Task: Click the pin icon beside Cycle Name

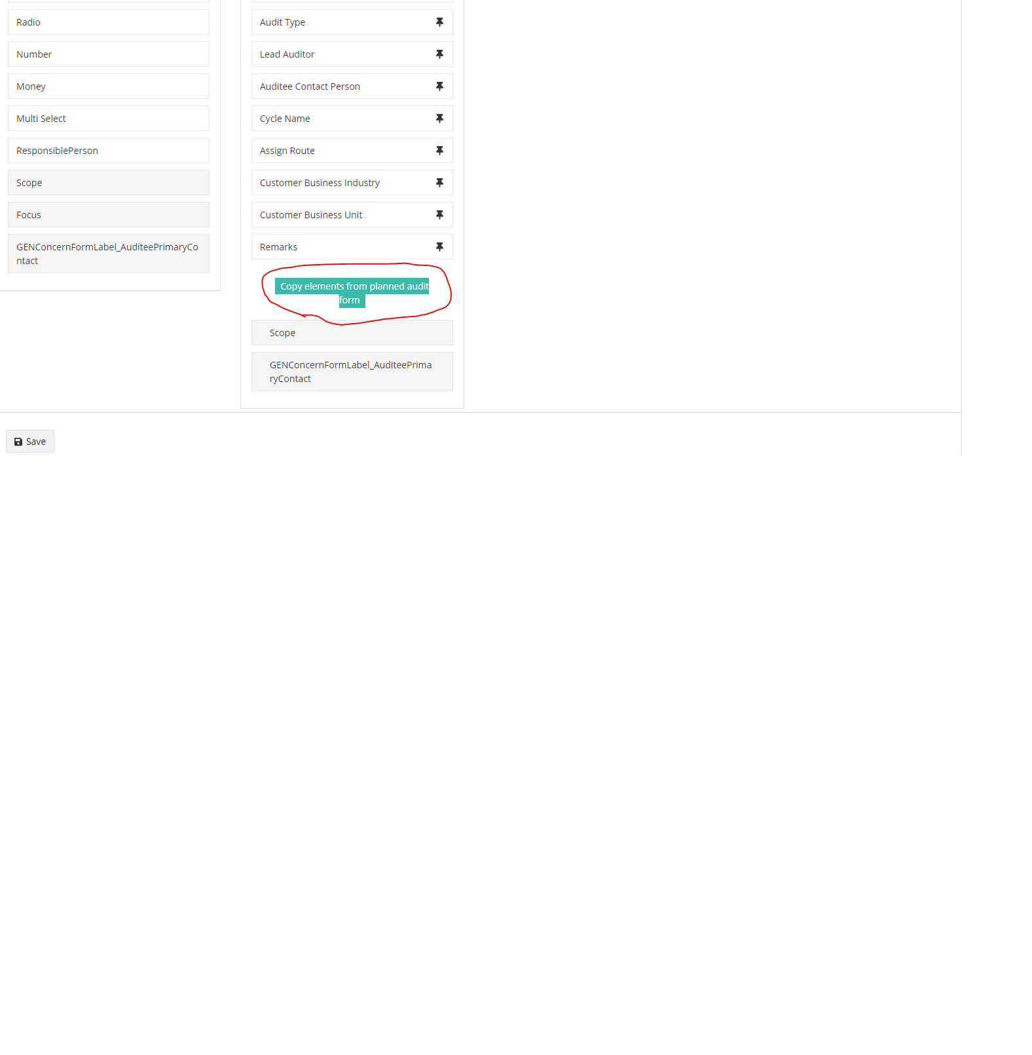Action: pos(439,119)
